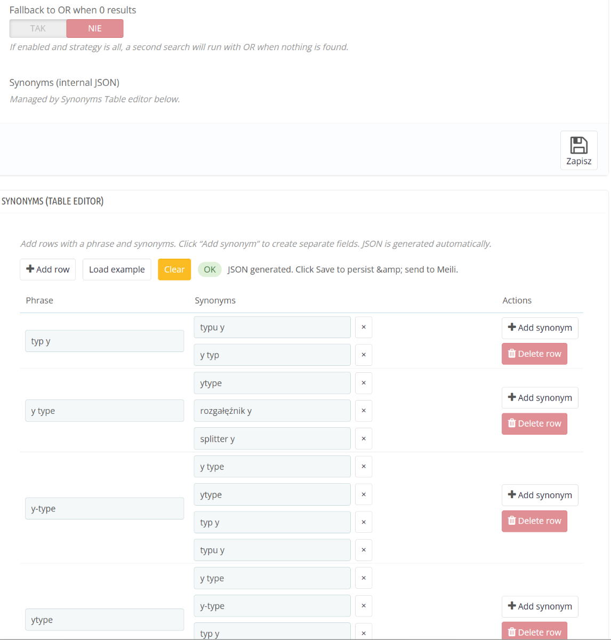This screenshot has width=611, height=640.
Task: Edit the 'rozgałęźnik y' synonym field
Action: coord(272,411)
